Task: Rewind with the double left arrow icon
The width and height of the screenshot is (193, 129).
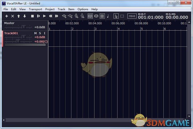Action: 51,16
